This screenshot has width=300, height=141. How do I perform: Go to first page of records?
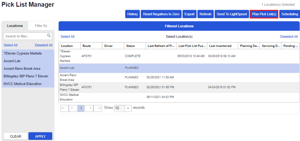tap(64, 108)
